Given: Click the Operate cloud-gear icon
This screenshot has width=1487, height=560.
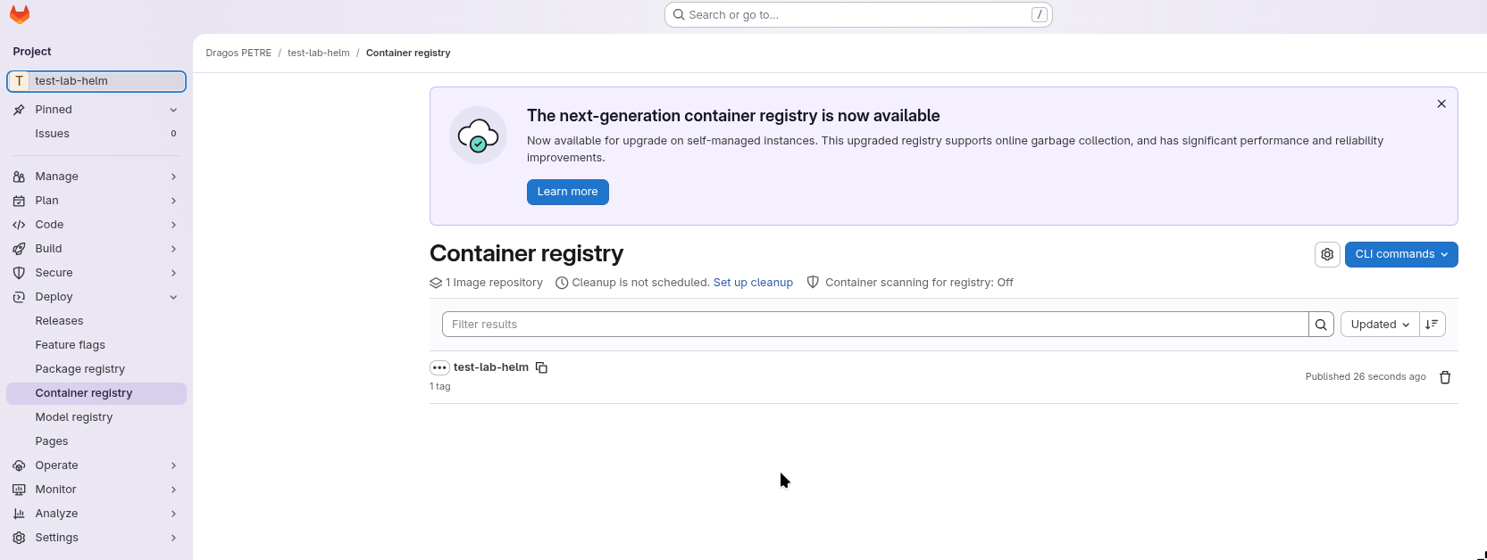Looking at the screenshot, I should pyautogui.click(x=19, y=465).
